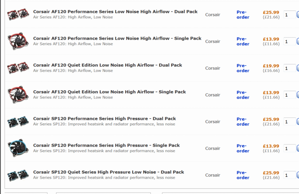This screenshot has width=299, height=194.
Task: Click quantity box for SP120 Quiet Series Dual Pack
Action: (289, 175)
